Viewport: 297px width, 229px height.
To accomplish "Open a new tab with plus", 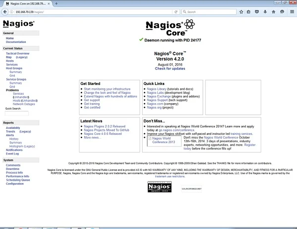I will pyautogui.click(x=56, y=3).
